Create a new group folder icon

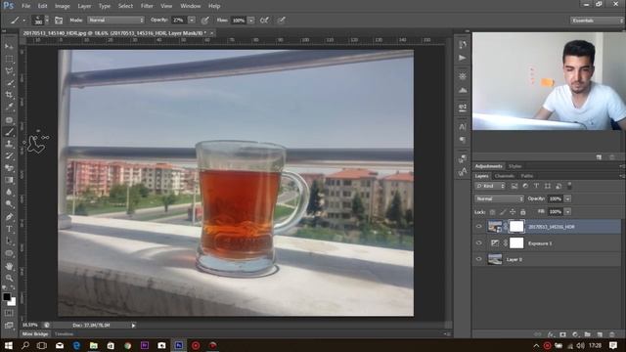pos(587,334)
